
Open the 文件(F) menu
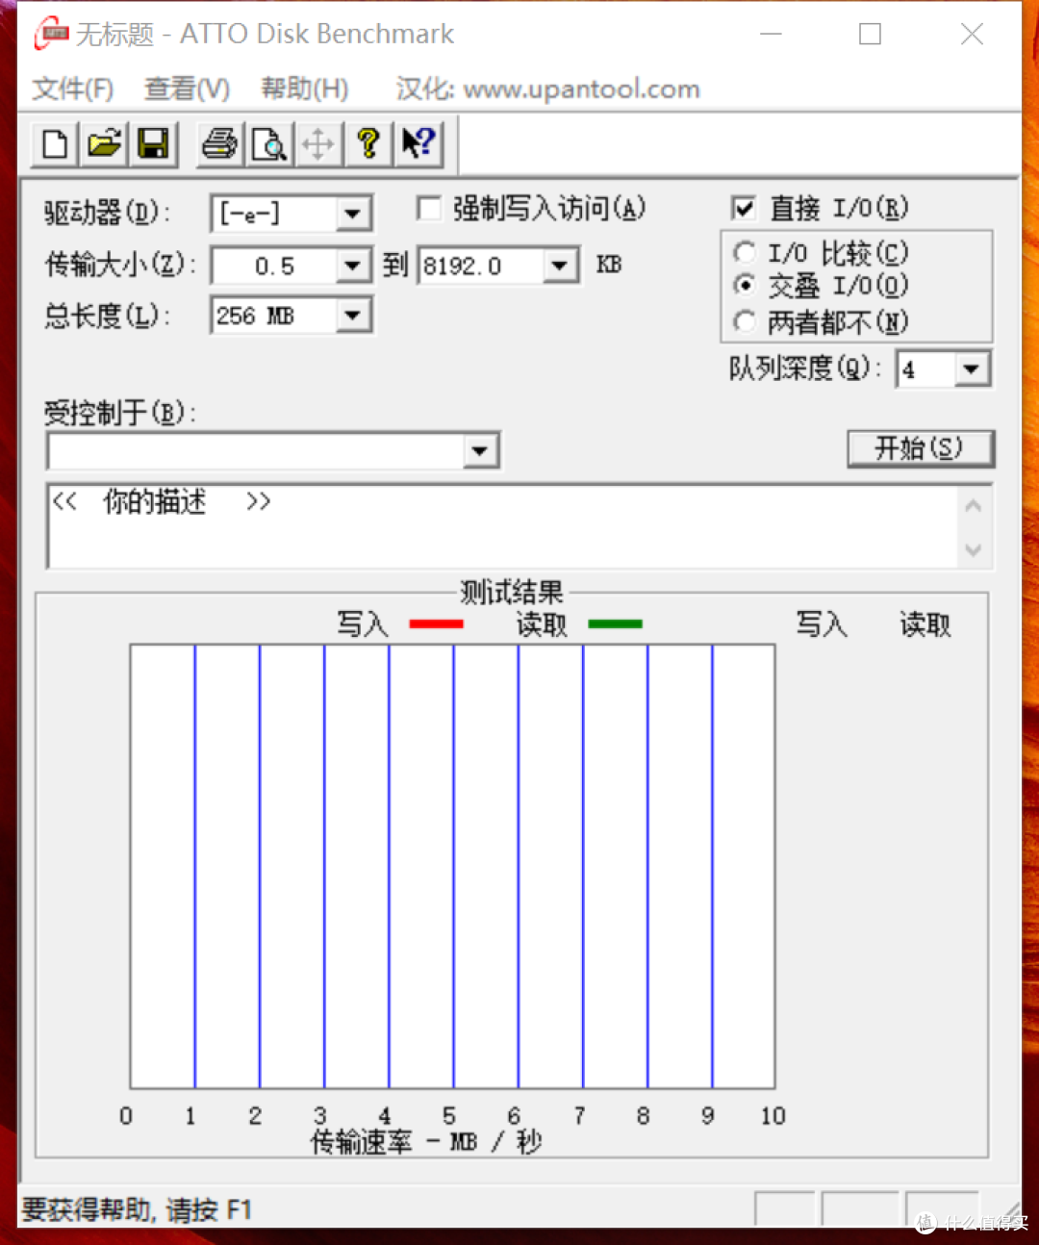(x=73, y=89)
